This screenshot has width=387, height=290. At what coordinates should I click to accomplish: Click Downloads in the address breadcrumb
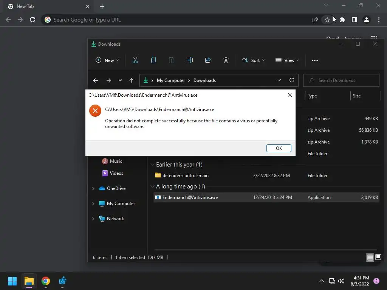pyautogui.click(x=204, y=80)
